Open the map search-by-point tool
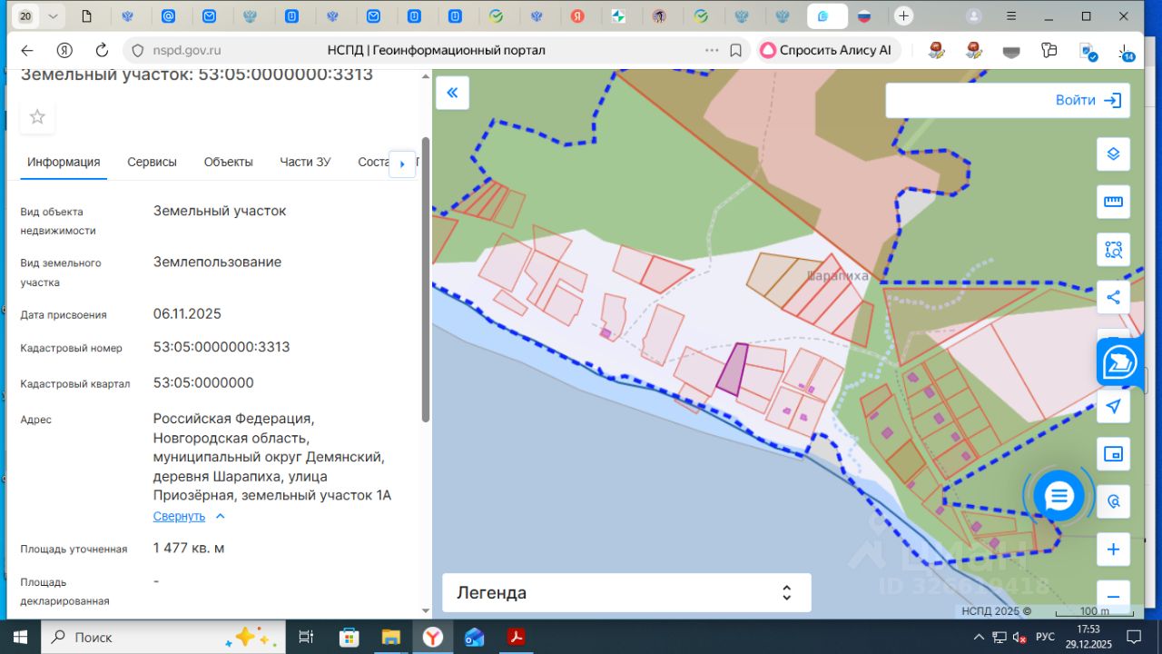Screen dimensions: 1162x654 [1113, 500]
